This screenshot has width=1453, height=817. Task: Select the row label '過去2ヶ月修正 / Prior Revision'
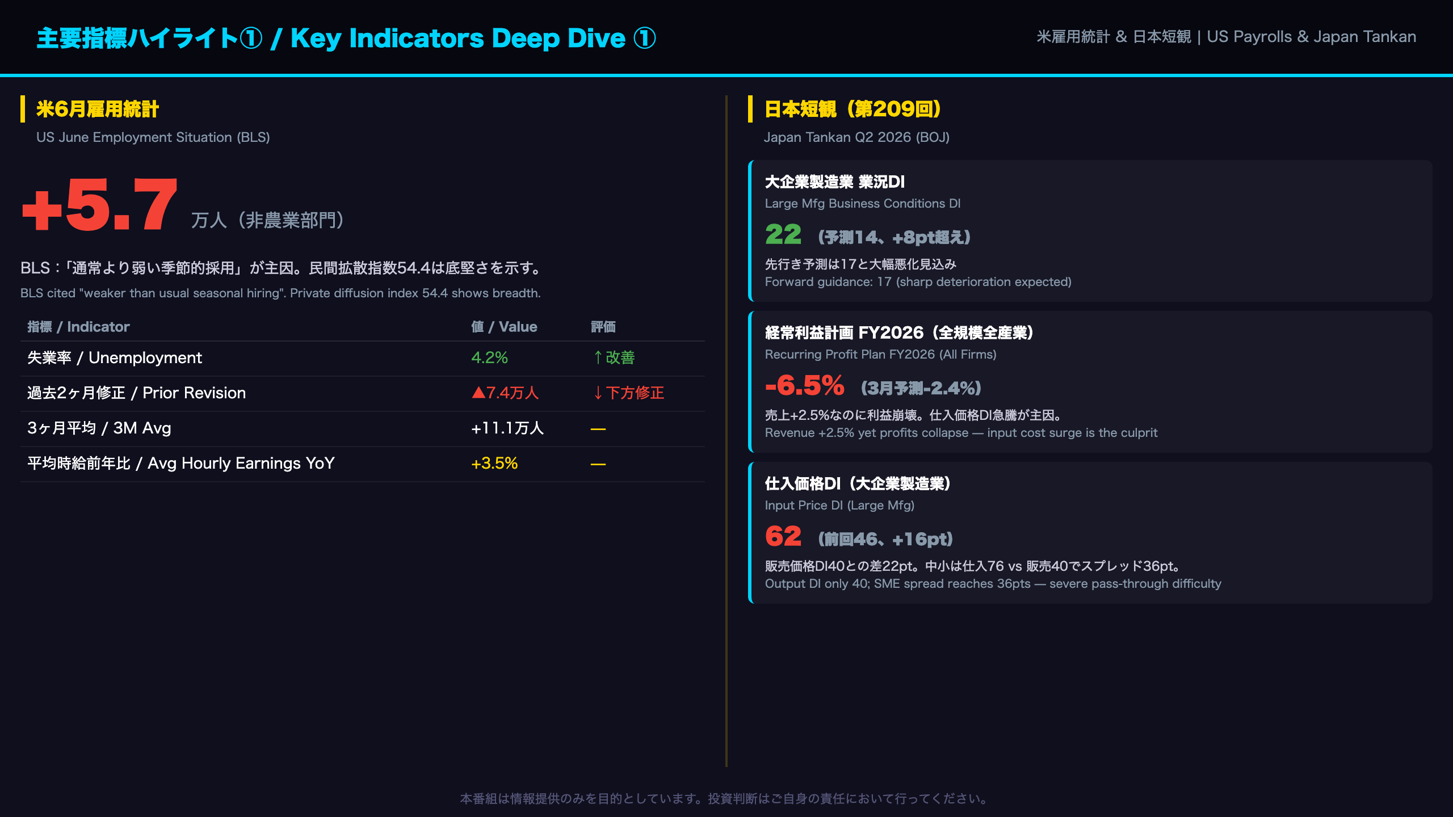click(x=136, y=393)
